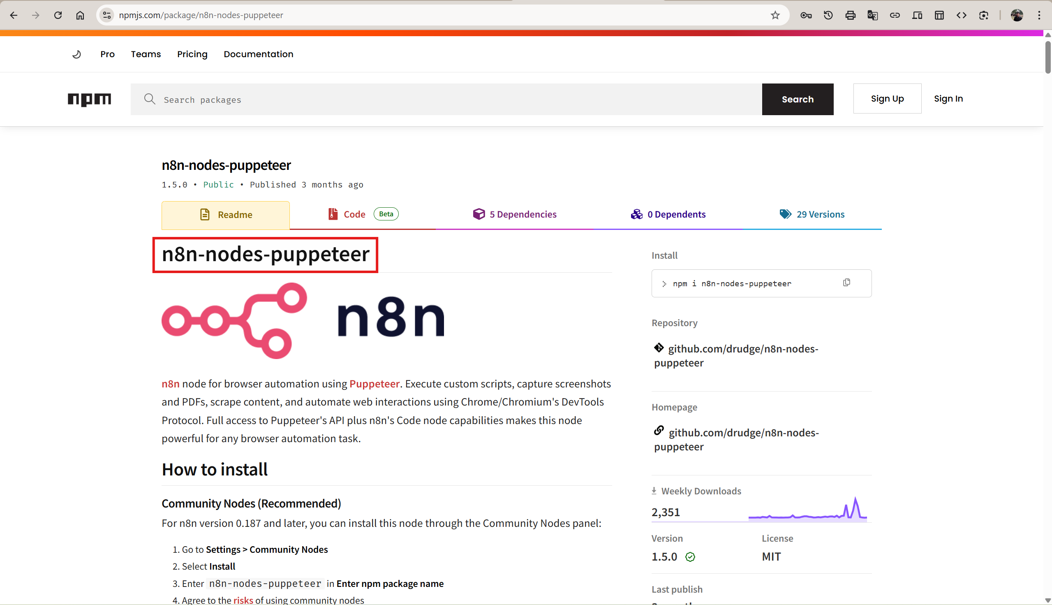
Task: Click the browser address bar URL
Action: 201,15
